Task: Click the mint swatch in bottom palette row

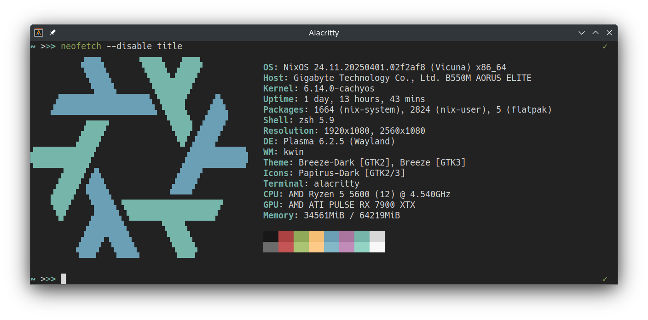Action: pos(362,247)
